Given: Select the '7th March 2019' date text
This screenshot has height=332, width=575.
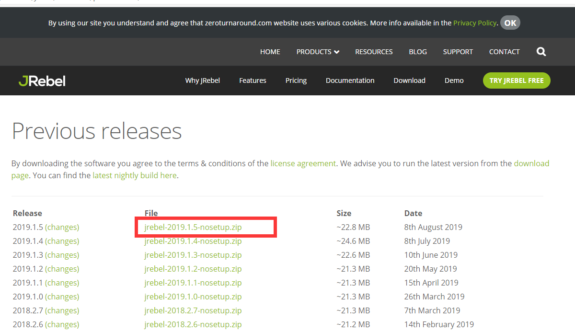Looking at the screenshot, I should [432, 310].
